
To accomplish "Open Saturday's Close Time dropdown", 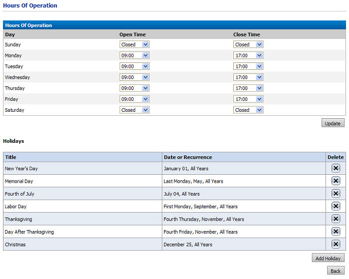I will 248,110.
